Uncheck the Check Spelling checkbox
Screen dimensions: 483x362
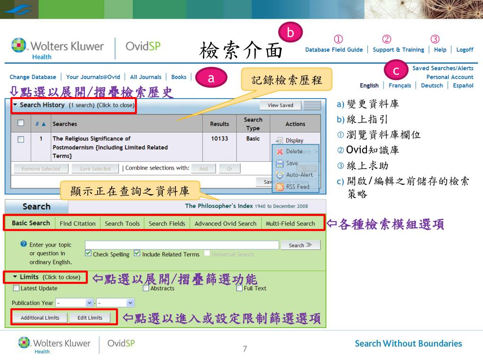click(88, 253)
